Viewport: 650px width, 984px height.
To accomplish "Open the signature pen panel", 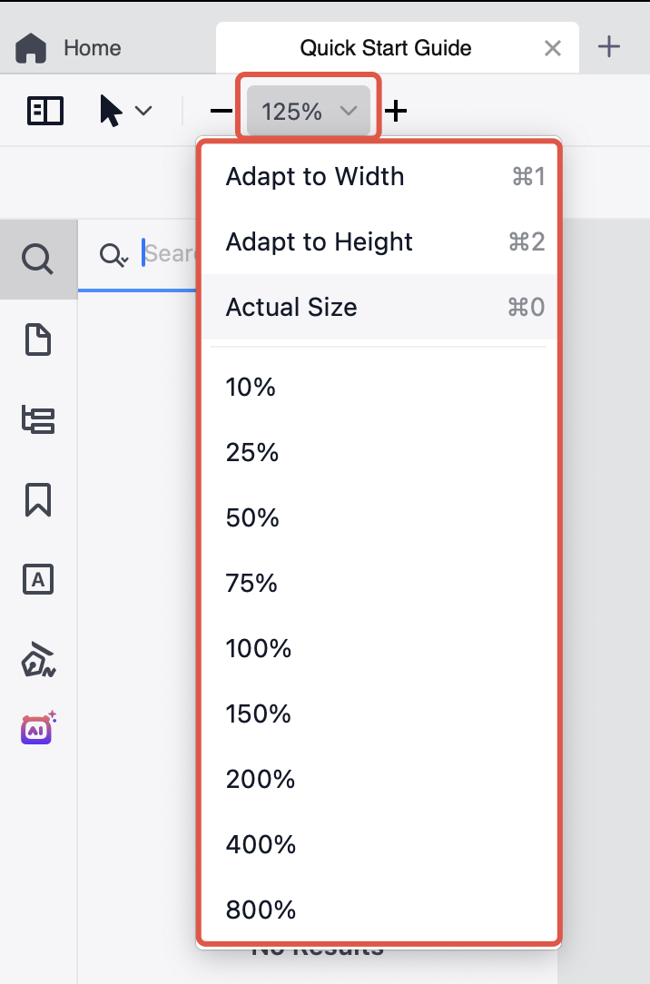I will pyautogui.click(x=38, y=659).
